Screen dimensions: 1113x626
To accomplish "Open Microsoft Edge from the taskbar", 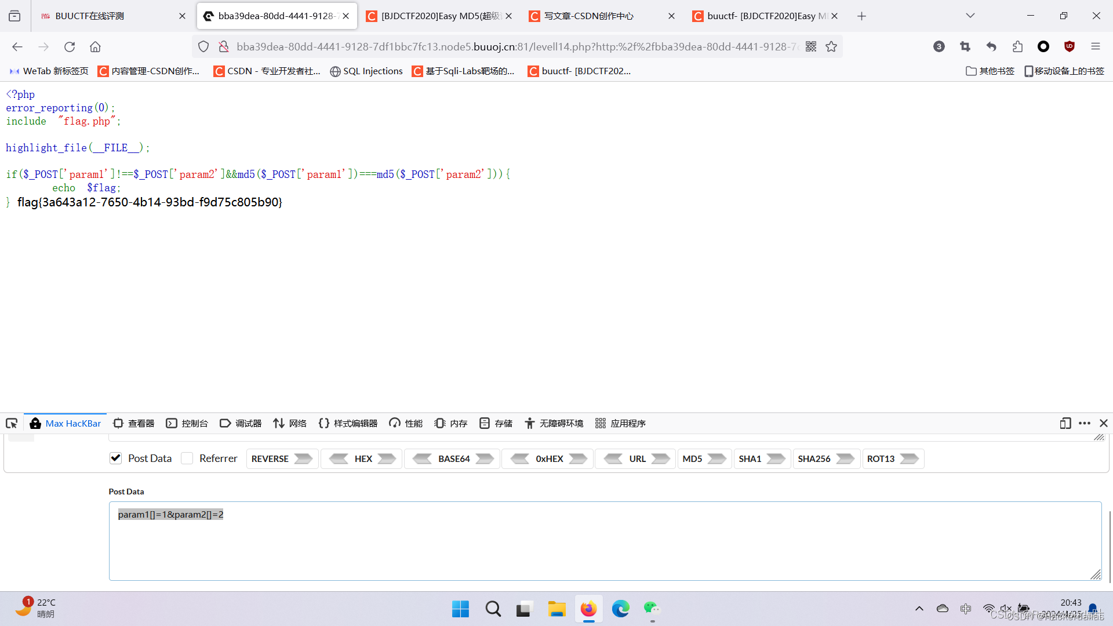I will (x=620, y=609).
